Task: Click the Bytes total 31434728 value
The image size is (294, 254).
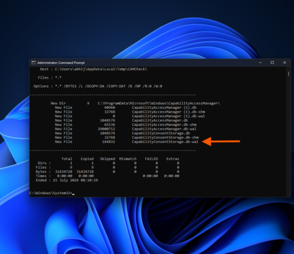Action: [x=63, y=172]
